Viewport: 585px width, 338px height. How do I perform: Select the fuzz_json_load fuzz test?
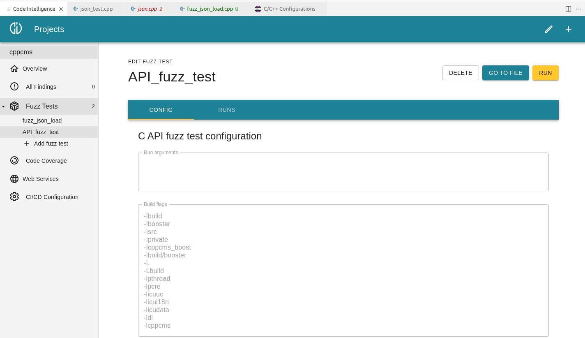[x=49, y=120]
